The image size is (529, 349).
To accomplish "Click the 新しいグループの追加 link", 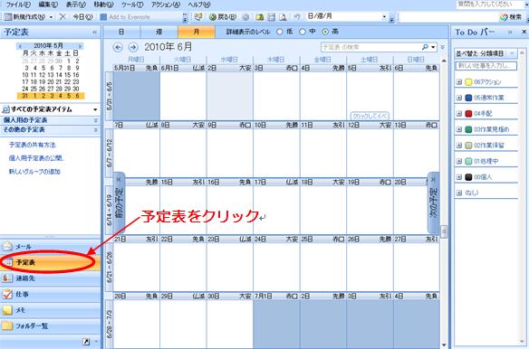I will pyautogui.click(x=34, y=172).
